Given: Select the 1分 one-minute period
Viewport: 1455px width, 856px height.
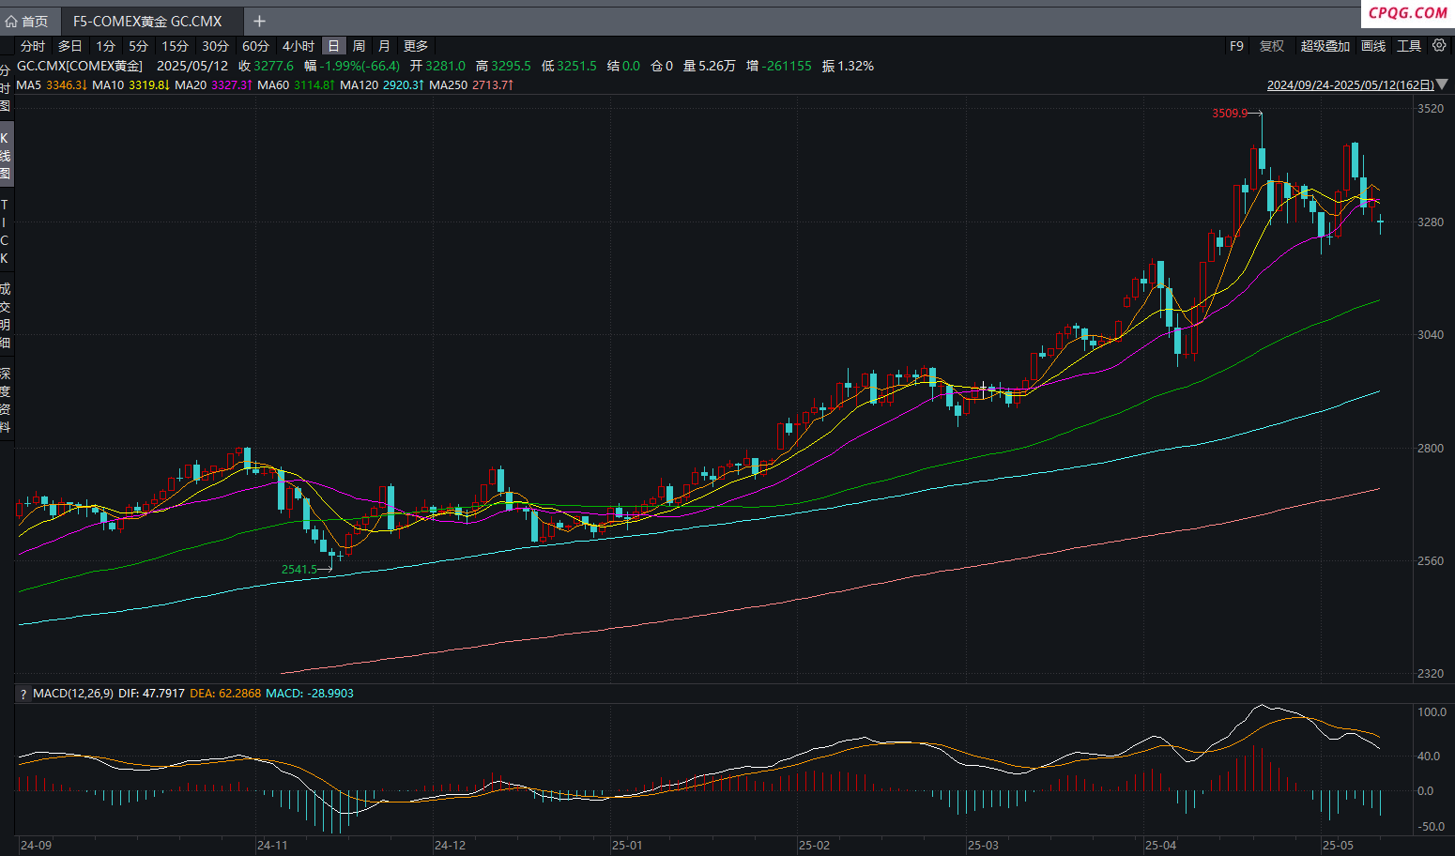Looking at the screenshot, I should coord(105,46).
